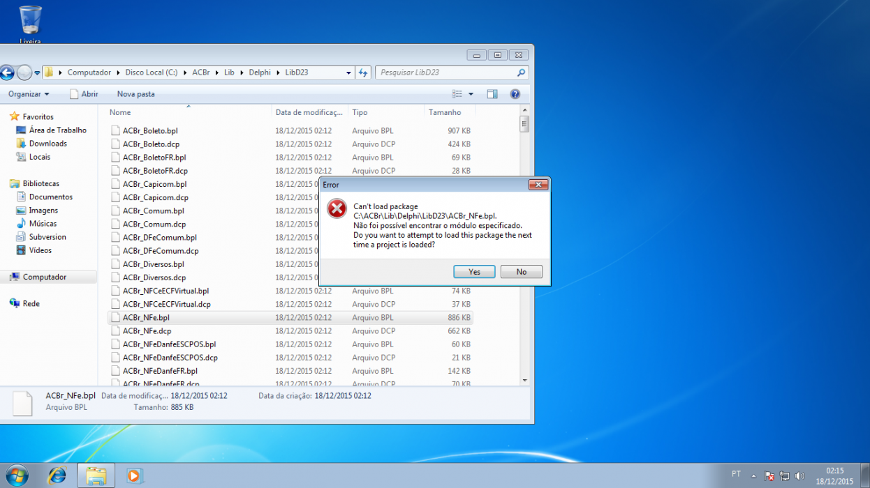Open Internet Explorer from the taskbar
870x488 pixels.
pyautogui.click(x=57, y=475)
